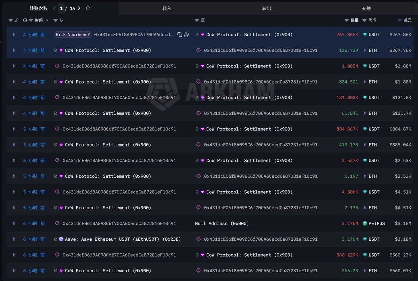Click Ethereum chain icon in 2.135 ETH row
The height and width of the screenshot is (281, 418).
14,208
